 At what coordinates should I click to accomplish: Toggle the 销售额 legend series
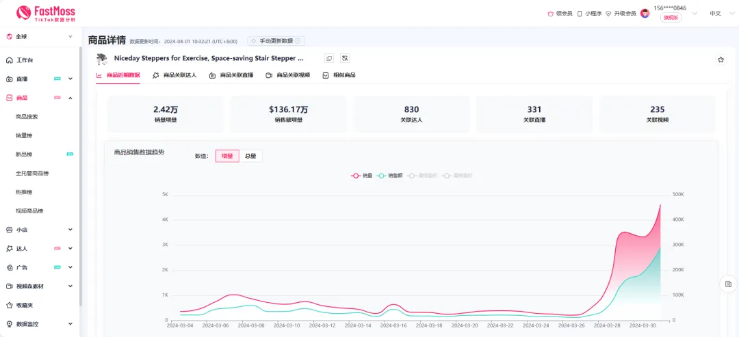[x=390, y=176]
